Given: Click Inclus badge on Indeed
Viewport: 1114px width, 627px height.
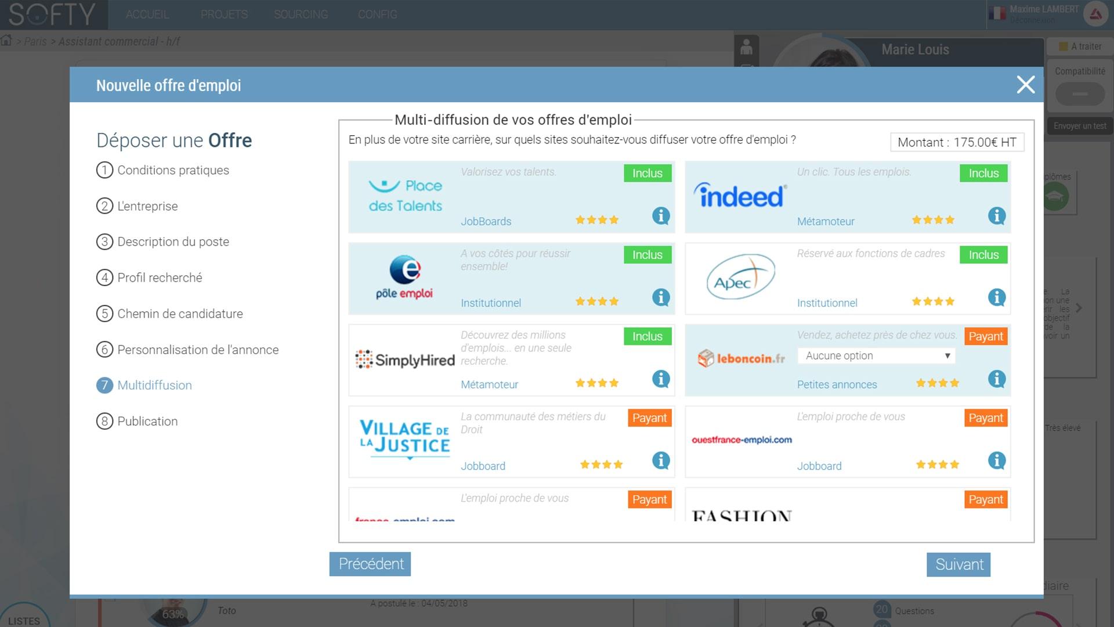Looking at the screenshot, I should (983, 173).
